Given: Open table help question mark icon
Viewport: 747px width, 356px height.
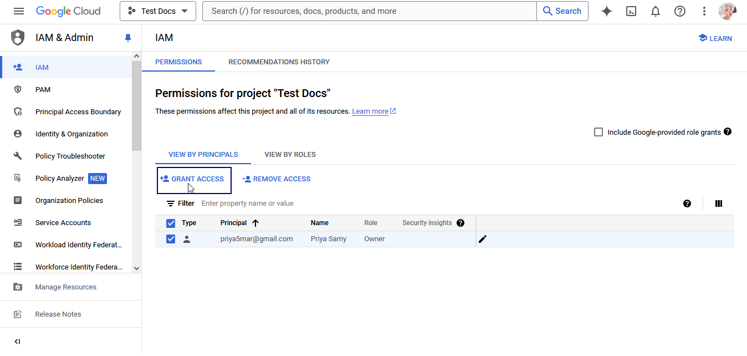Looking at the screenshot, I should (687, 204).
